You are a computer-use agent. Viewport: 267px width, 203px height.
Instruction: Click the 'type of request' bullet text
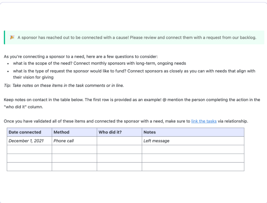tap(134, 74)
